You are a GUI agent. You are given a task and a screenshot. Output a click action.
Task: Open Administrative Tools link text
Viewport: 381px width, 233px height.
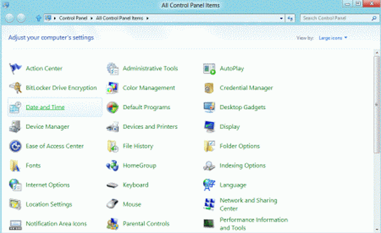coord(150,69)
